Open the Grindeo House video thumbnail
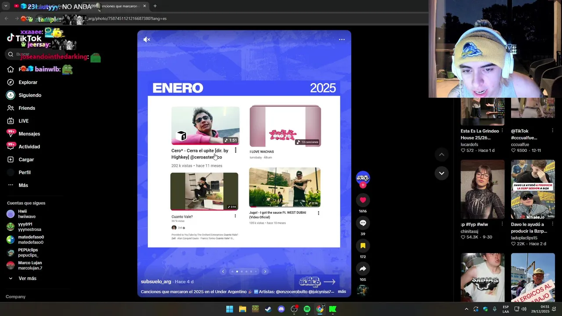Image resolution: width=562 pixels, height=316 pixels. click(483, 111)
